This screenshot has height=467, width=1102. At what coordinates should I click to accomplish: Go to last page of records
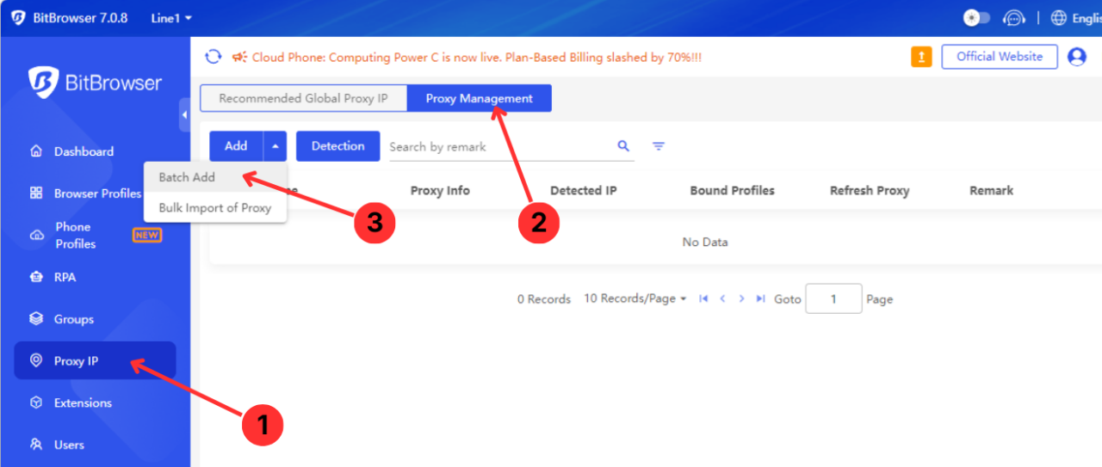tap(760, 298)
